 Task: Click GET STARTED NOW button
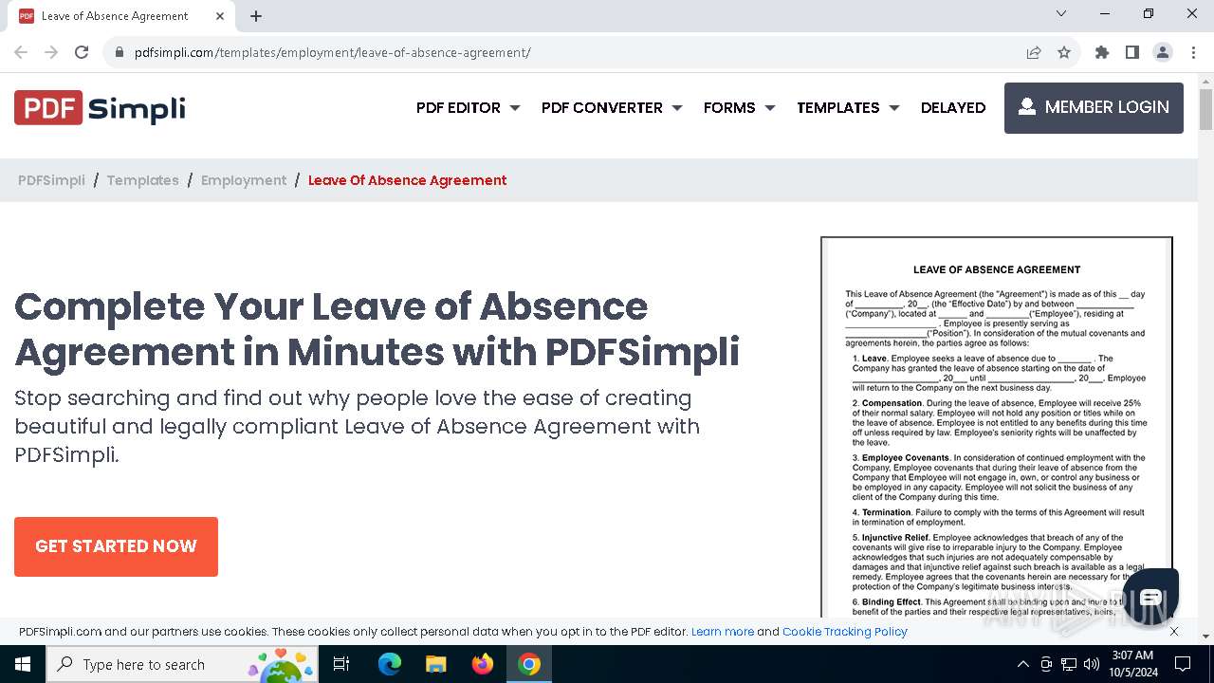[116, 546]
